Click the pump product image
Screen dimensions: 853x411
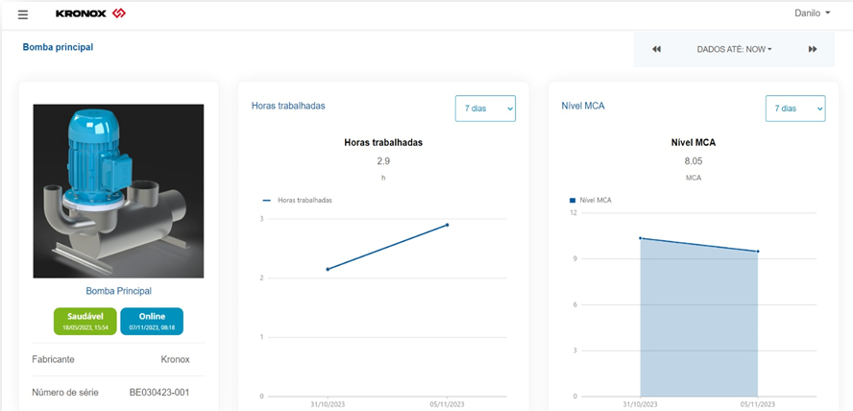(119, 191)
